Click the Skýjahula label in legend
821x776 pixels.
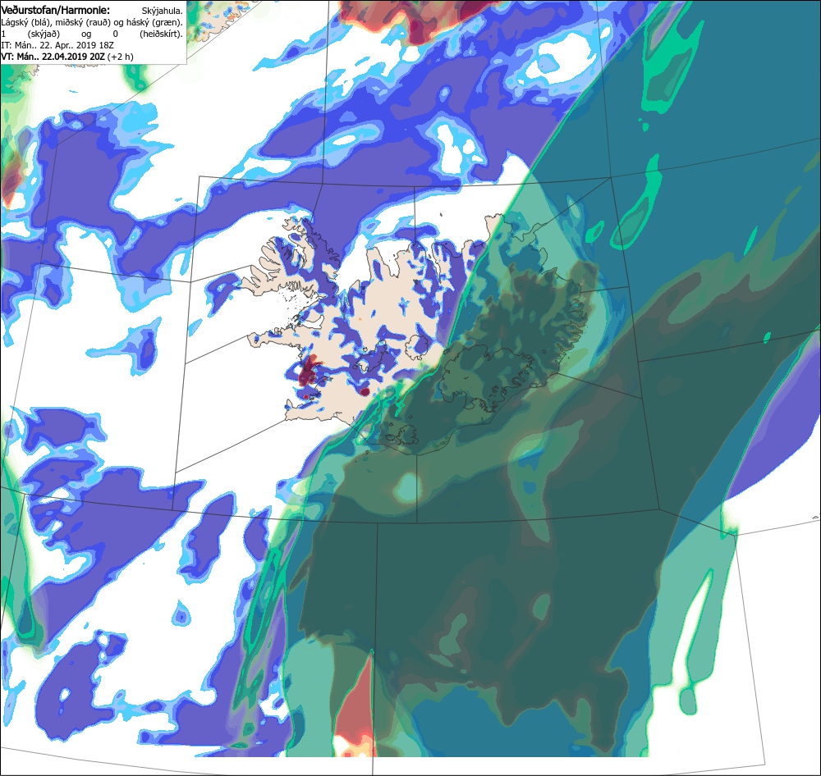pos(162,11)
